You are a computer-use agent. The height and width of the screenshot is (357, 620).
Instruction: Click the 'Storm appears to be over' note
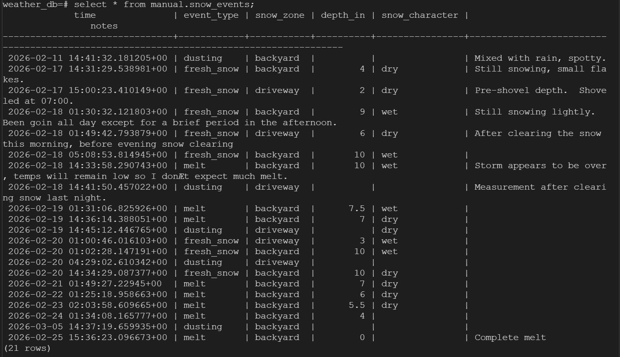(x=540, y=166)
